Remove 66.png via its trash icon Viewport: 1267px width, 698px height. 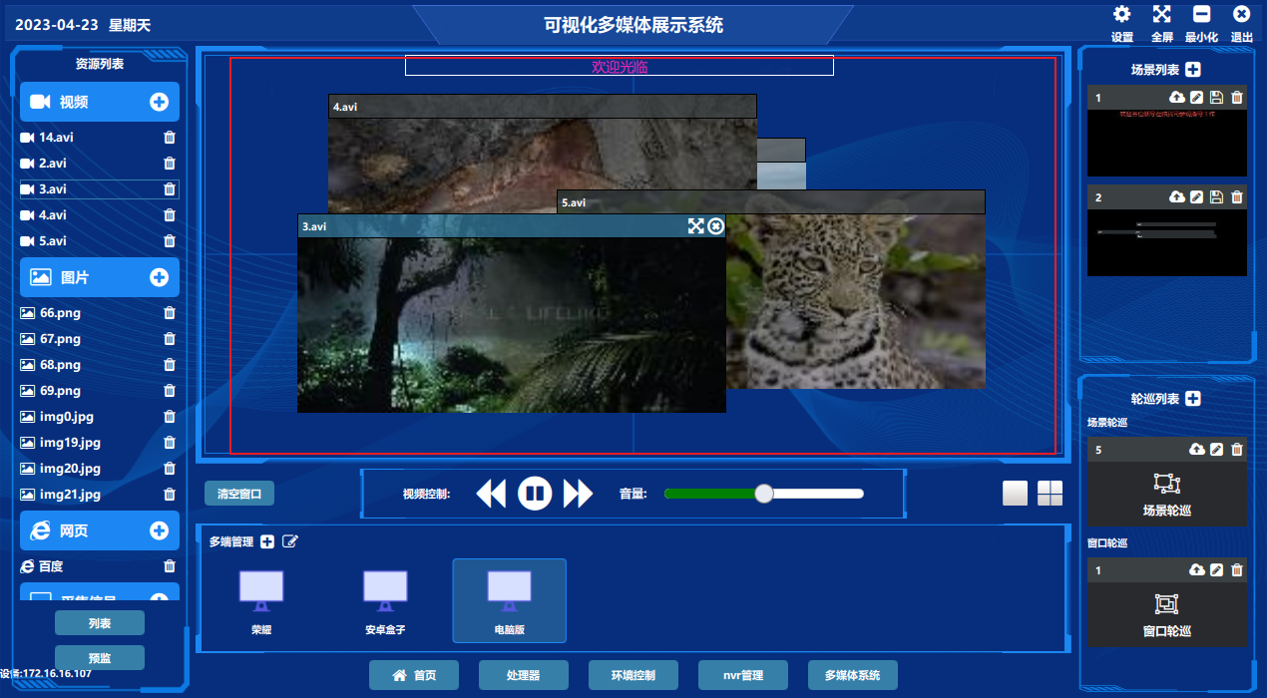pos(170,313)
